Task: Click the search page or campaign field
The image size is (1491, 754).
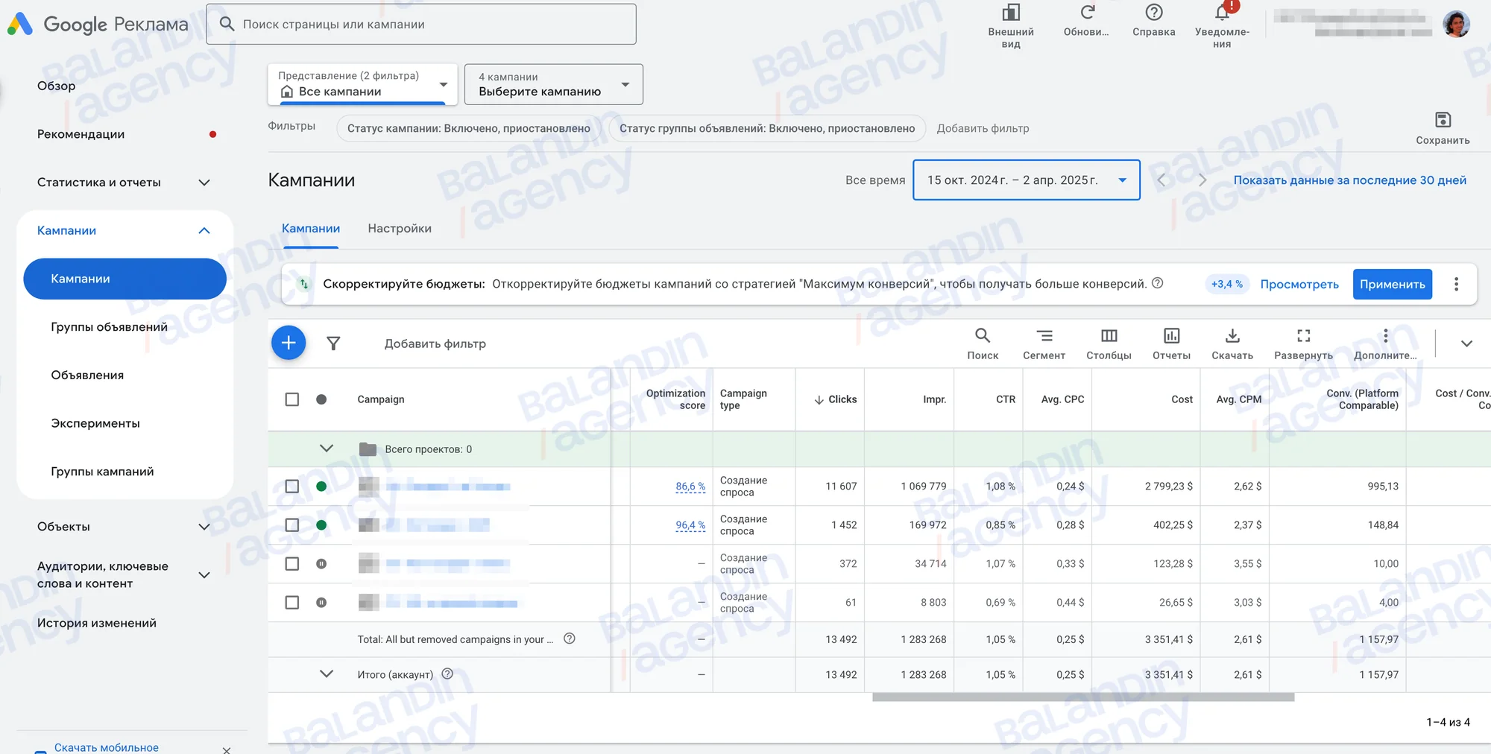Action: [x=421, y=24]
